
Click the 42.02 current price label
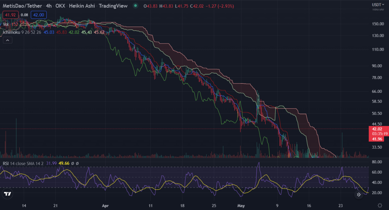[377, 129]
